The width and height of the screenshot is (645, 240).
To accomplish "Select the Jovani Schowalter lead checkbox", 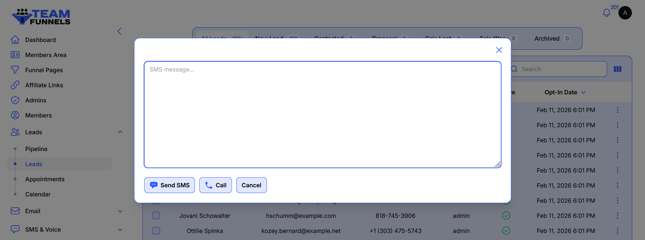I will point(156,215).
